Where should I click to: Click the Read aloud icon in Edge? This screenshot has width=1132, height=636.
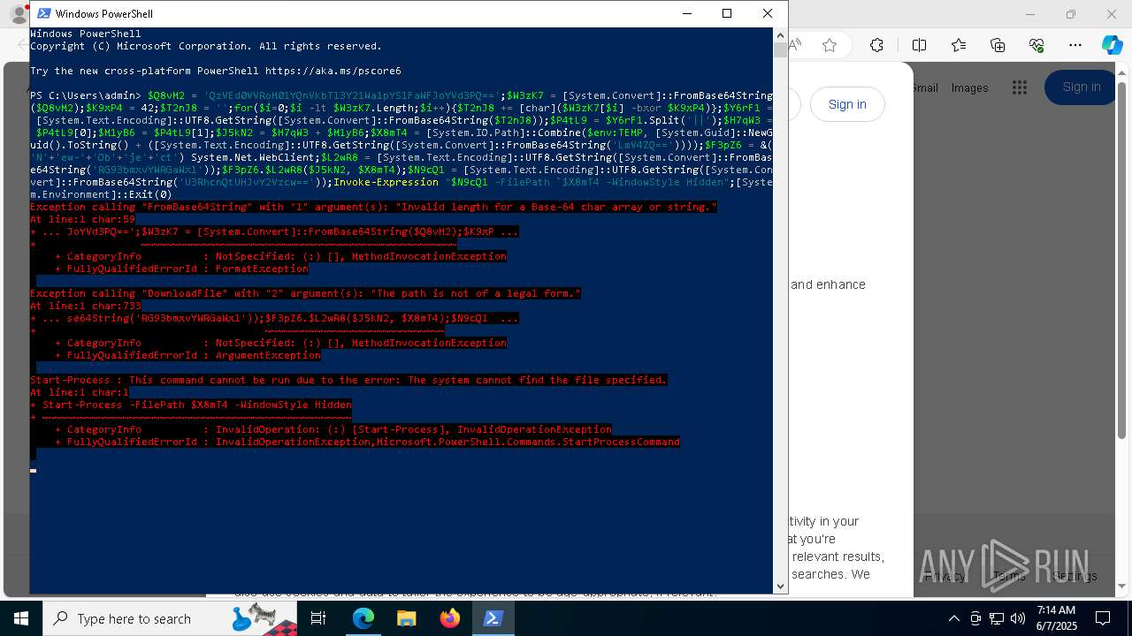point(795,45)
